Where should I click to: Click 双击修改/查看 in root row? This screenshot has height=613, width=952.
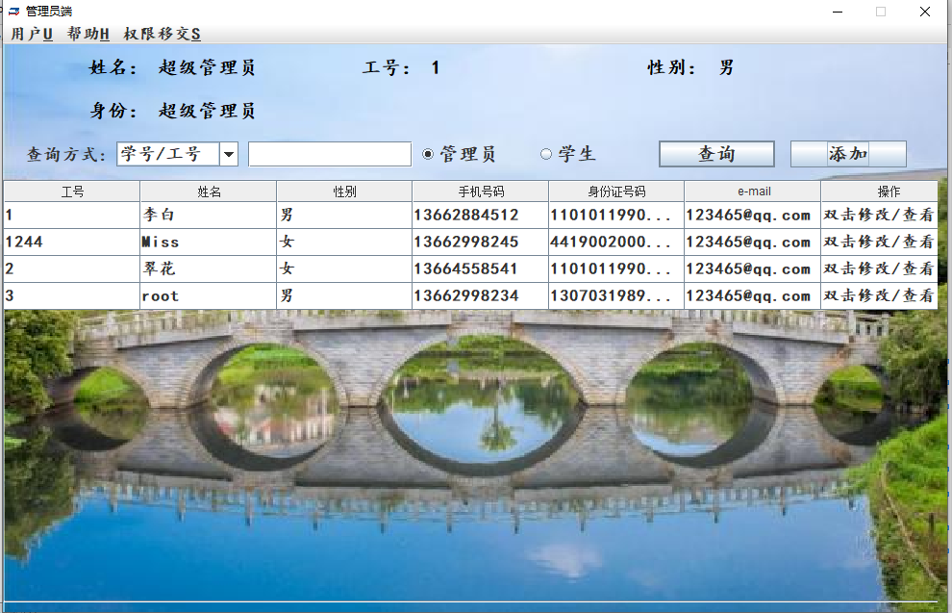(x=879, y=295)
